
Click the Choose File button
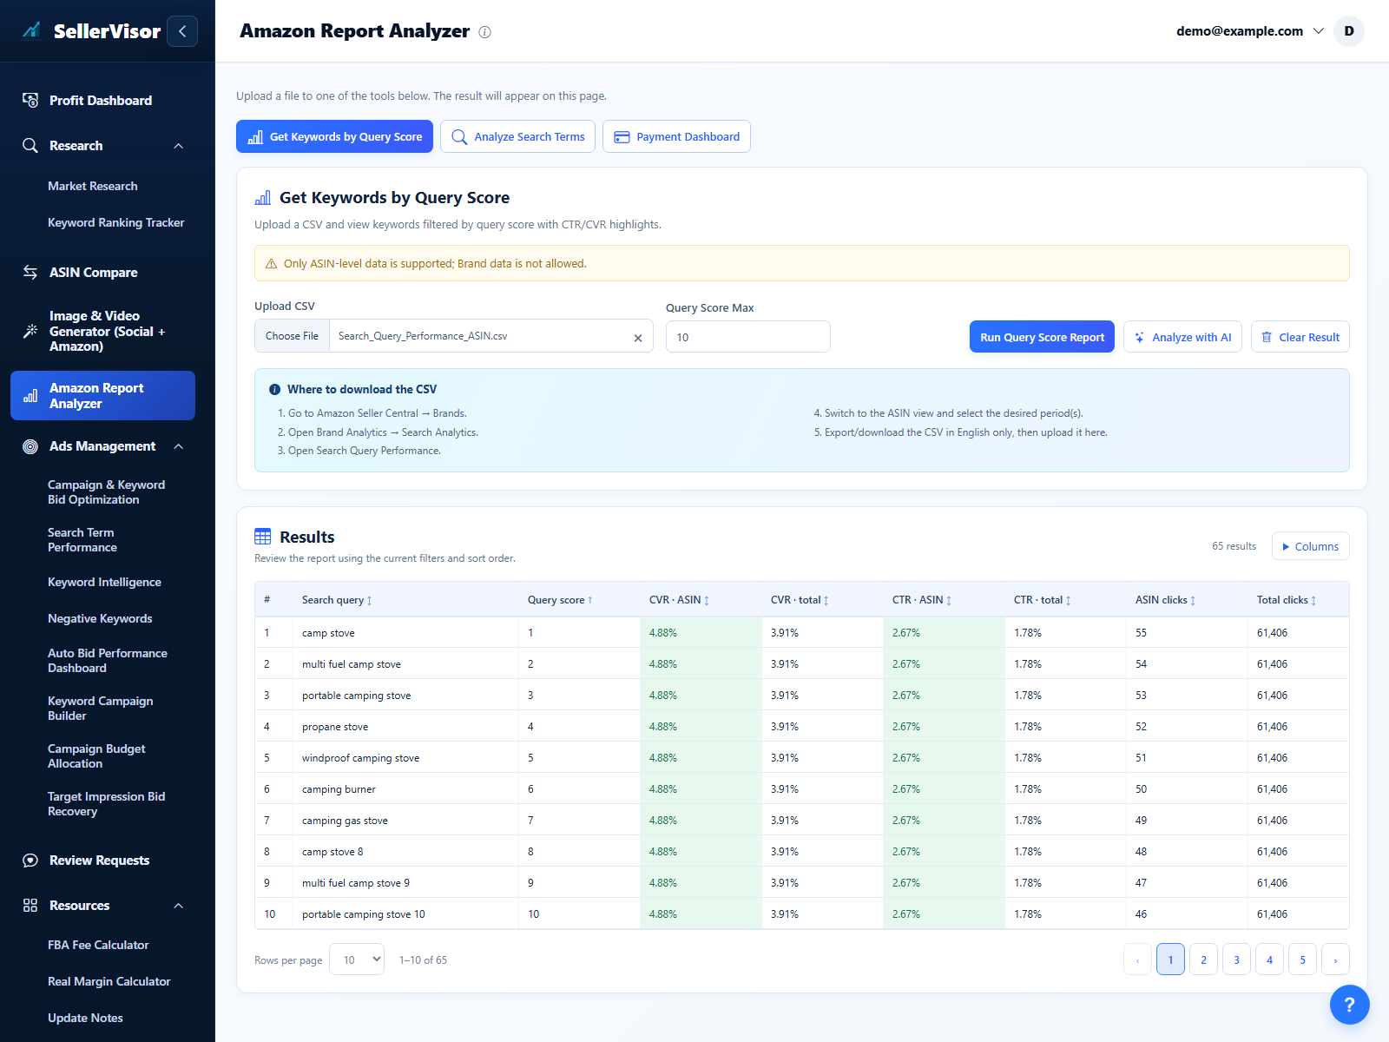coord(292,336)
